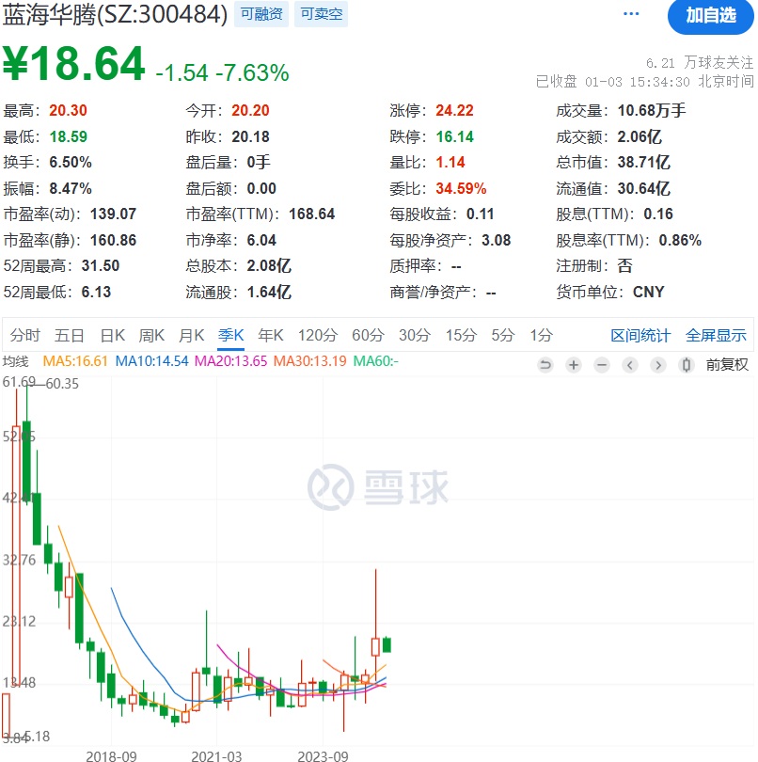
Task: Click 最高 value 20.30
Action: (x=68, y=111)
